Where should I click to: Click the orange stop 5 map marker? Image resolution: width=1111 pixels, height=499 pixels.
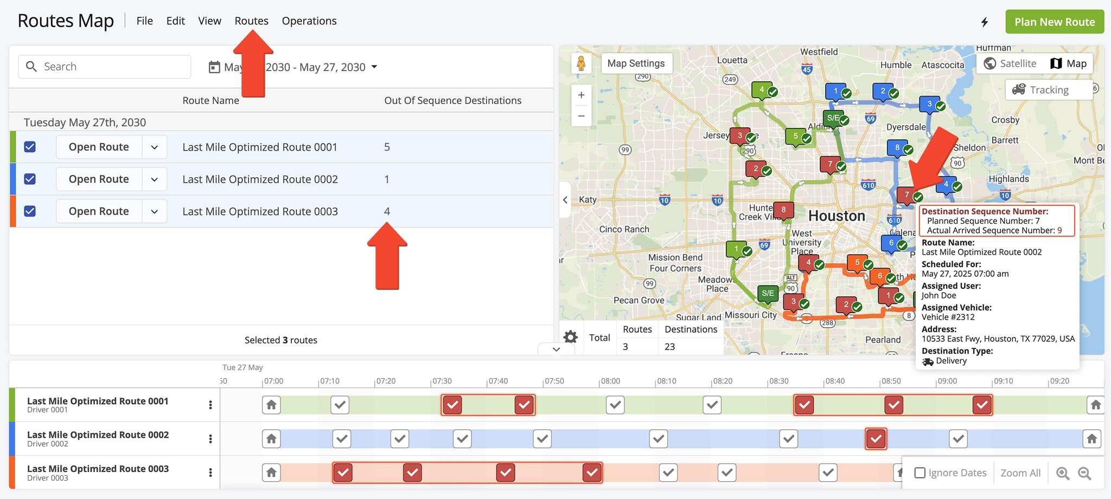[x=857, y=263]
